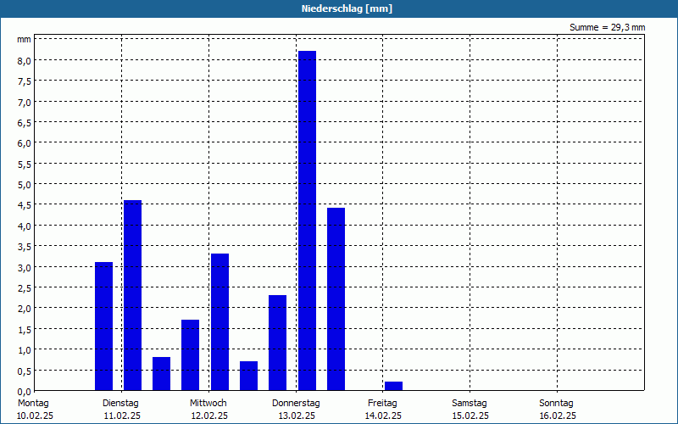The height and width of the screenshot is (424, 678).
Task: Click the date 13.02.25
Action: [x=297, y=416]
